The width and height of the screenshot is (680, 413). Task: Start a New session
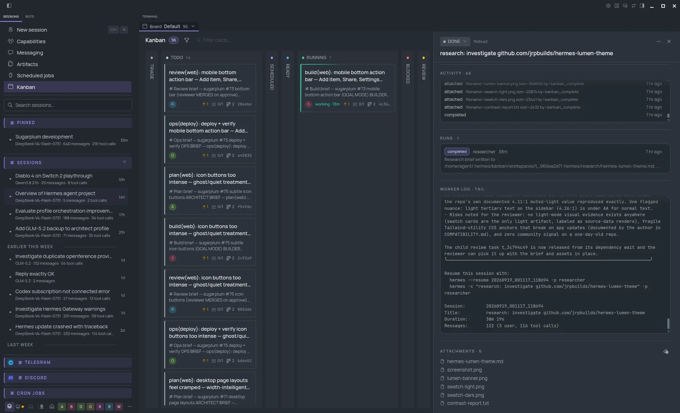pos(68,30)
